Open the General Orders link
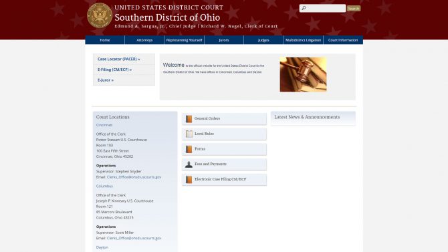 point(224,118)
